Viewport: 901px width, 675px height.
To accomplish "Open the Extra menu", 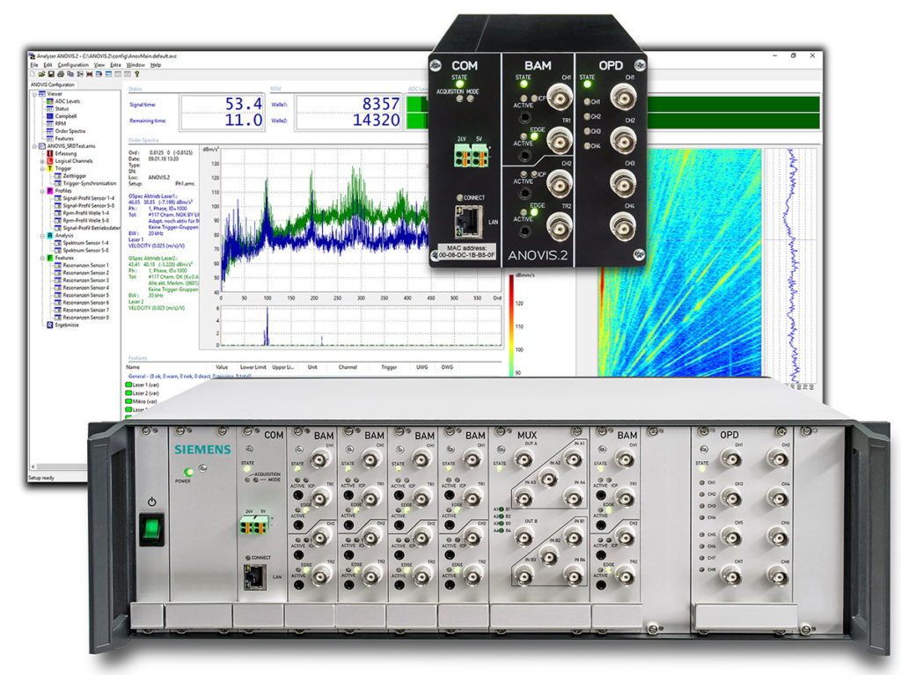I will pyautogui.click(x=114, y=65).
